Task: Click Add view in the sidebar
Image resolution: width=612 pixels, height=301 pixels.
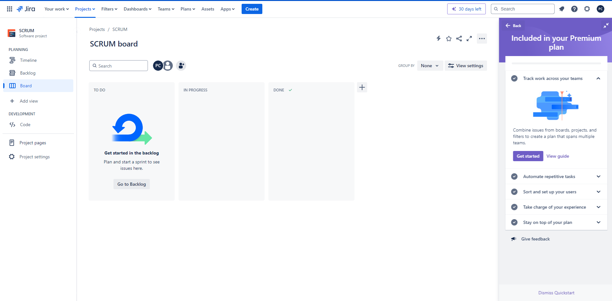Action: [38, 101]
